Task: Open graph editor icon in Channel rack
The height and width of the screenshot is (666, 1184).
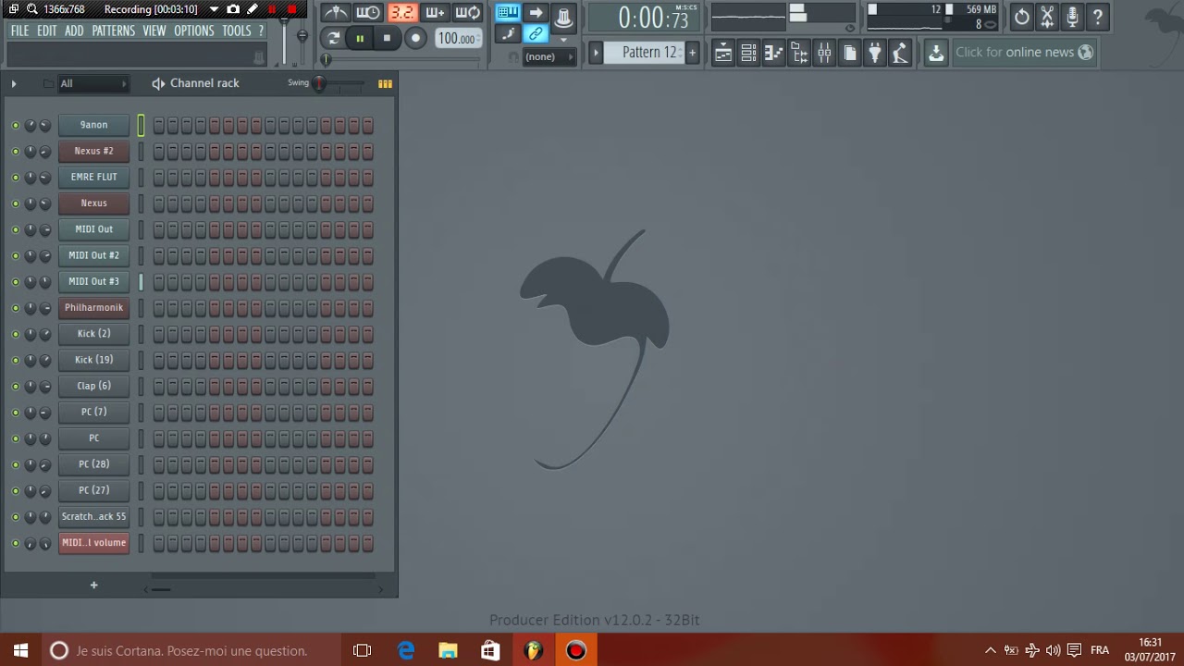Action: [385, 83]
